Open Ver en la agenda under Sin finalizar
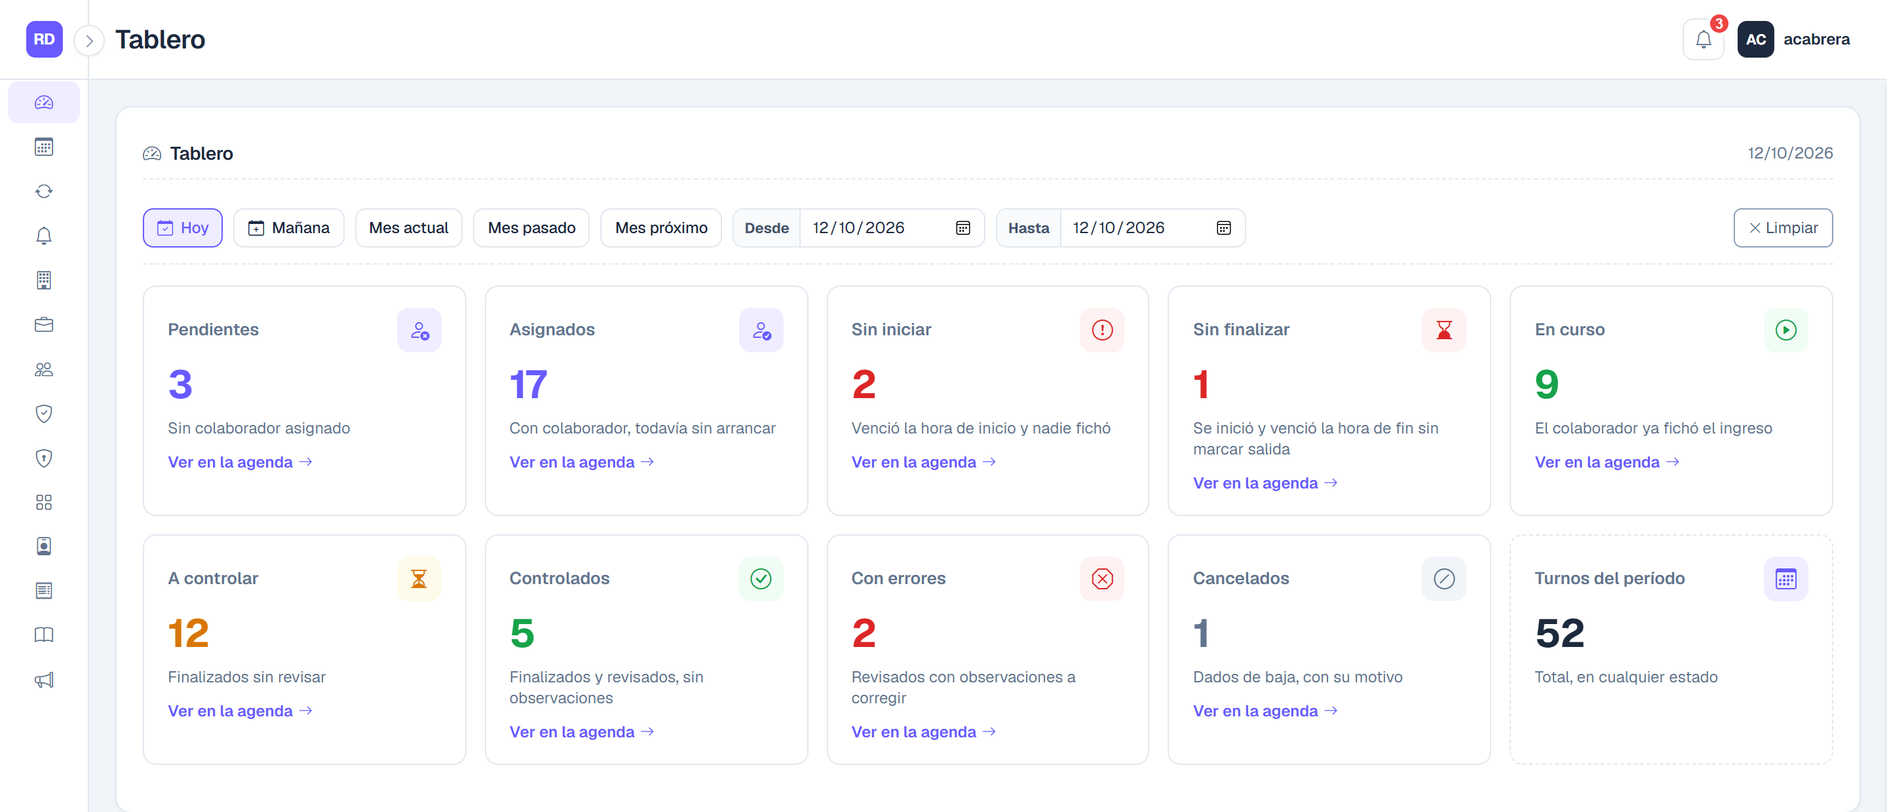This screenshot has height=812, width=1887. click(1265, 483)
